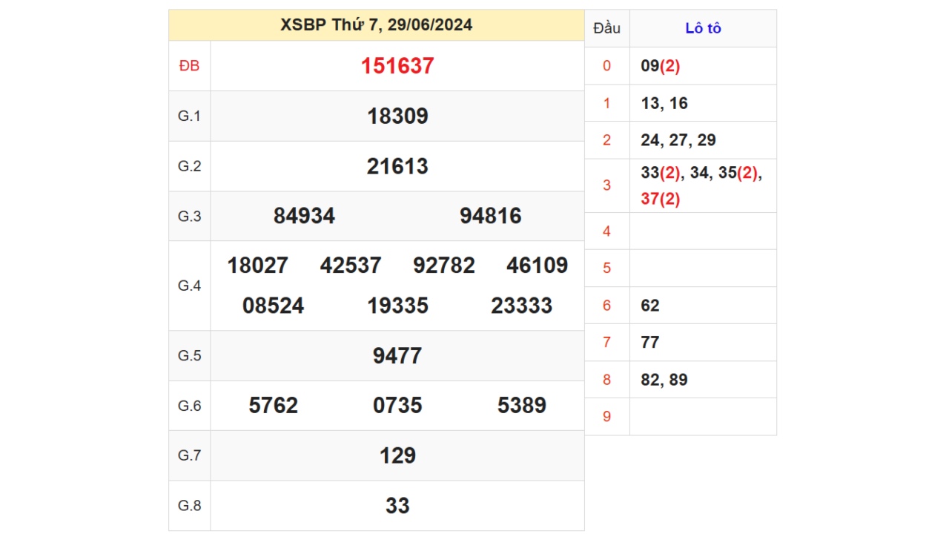The height and width of the screenshot is (534, 949).
Task: Select the G.2 row label
Action: click(x=189, y=166)
